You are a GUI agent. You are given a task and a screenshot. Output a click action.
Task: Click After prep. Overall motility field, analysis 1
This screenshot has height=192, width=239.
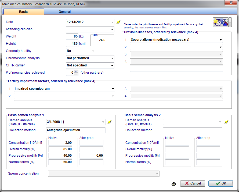(x=92, y=149)
